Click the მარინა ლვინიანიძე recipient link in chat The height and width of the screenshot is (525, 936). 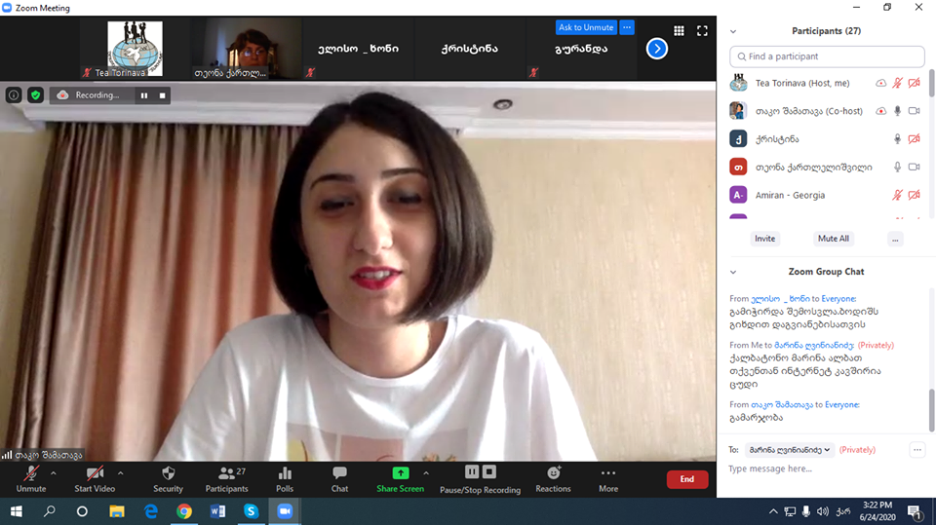point(814,346)
